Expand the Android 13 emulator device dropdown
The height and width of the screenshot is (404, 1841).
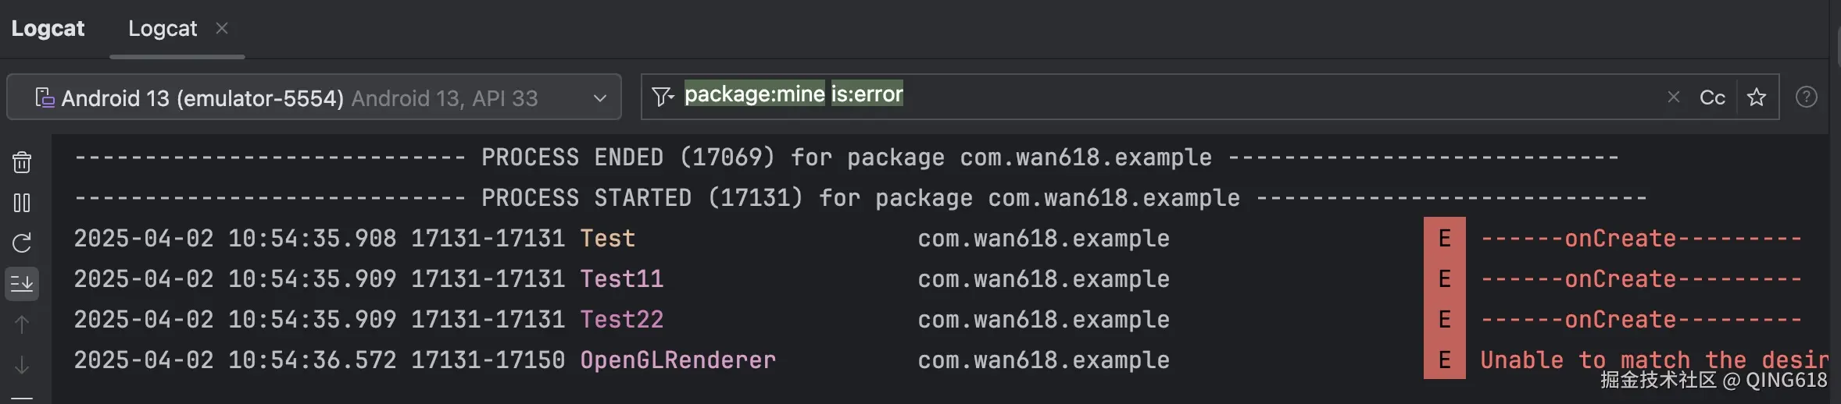pos(313,97)
